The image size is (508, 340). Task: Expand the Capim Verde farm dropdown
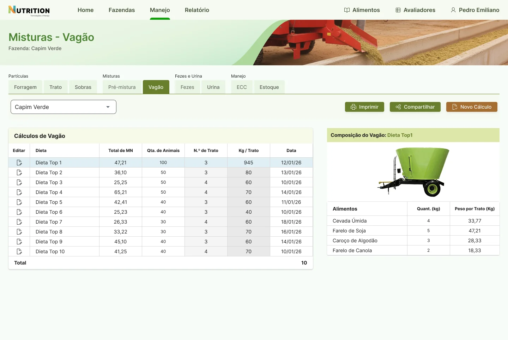[64, 107]
